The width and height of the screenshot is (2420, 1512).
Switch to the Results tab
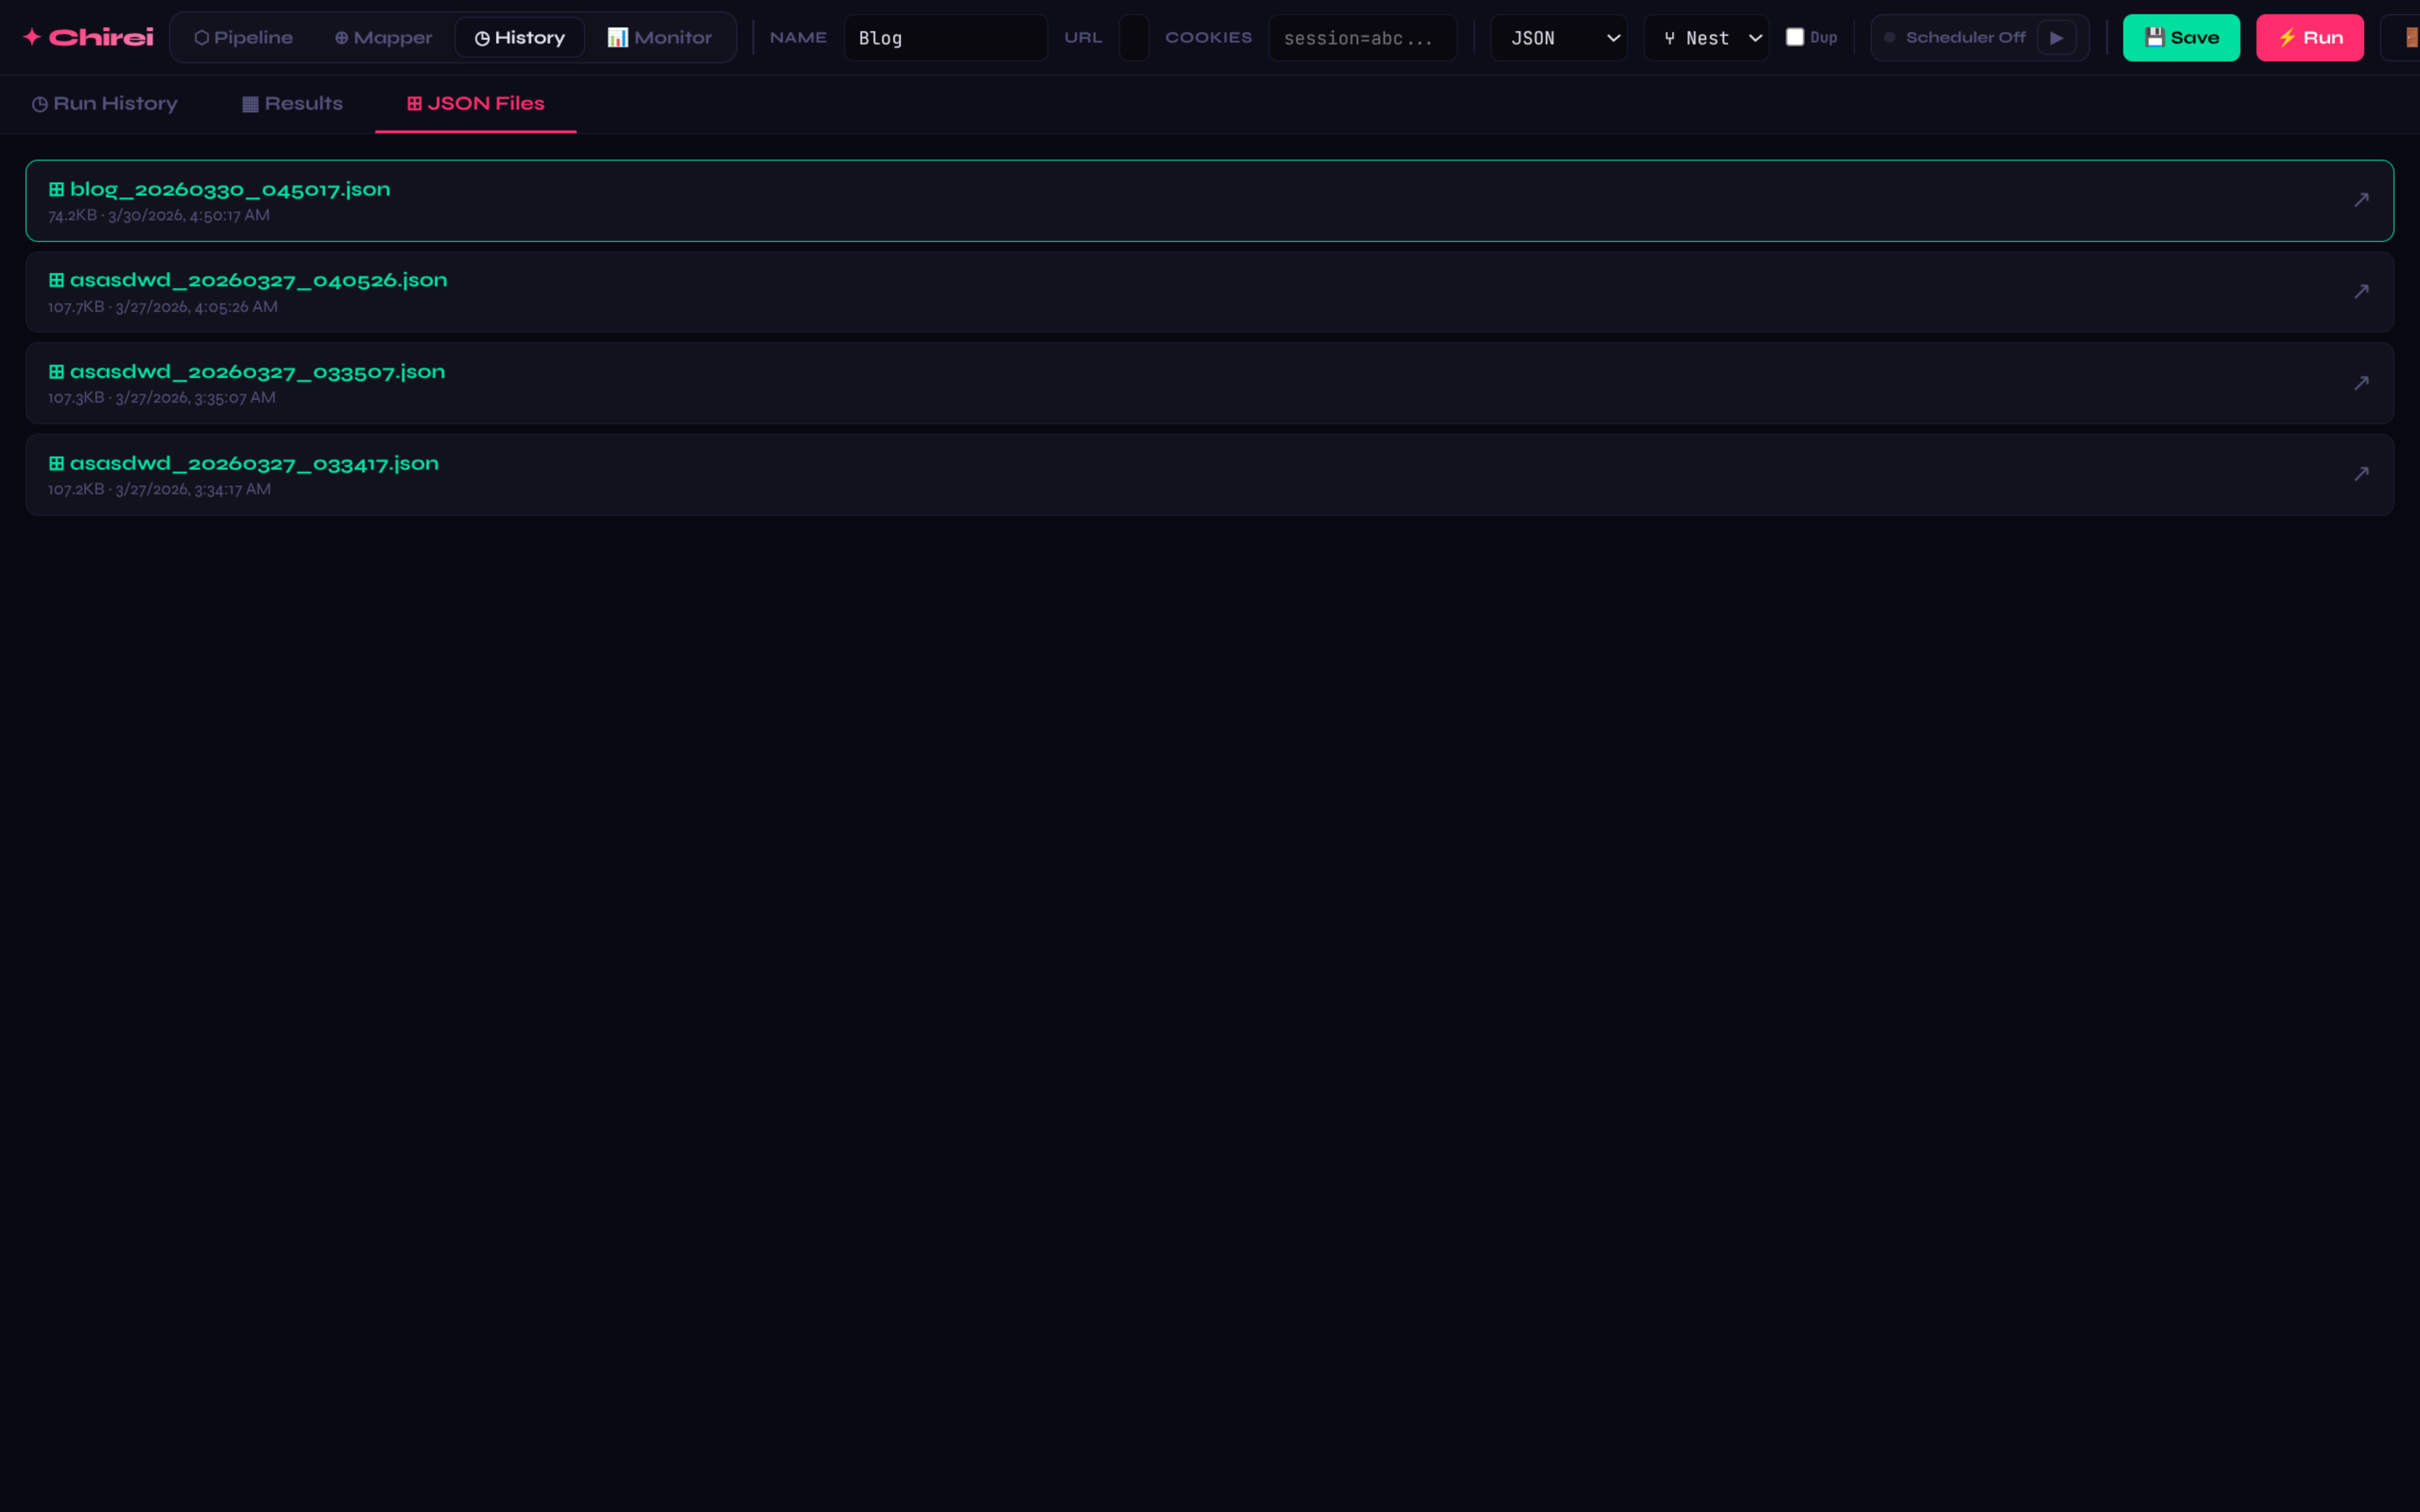tap(293, 104)
